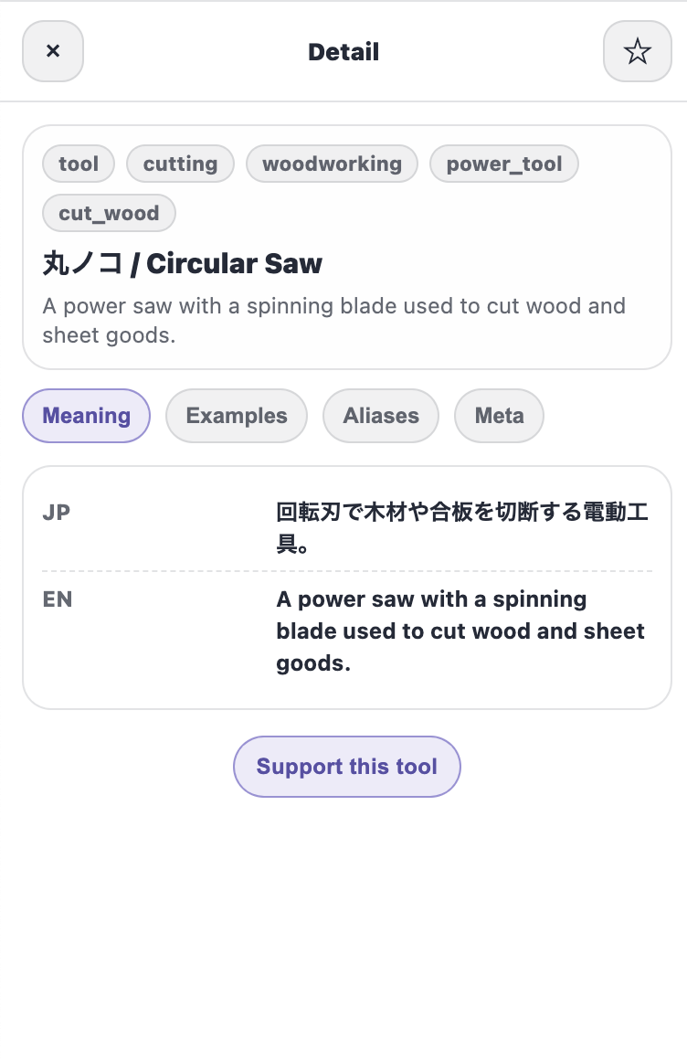Click the star icon to favorite this entry
The image size is (687, 1060).
(637, 51)
